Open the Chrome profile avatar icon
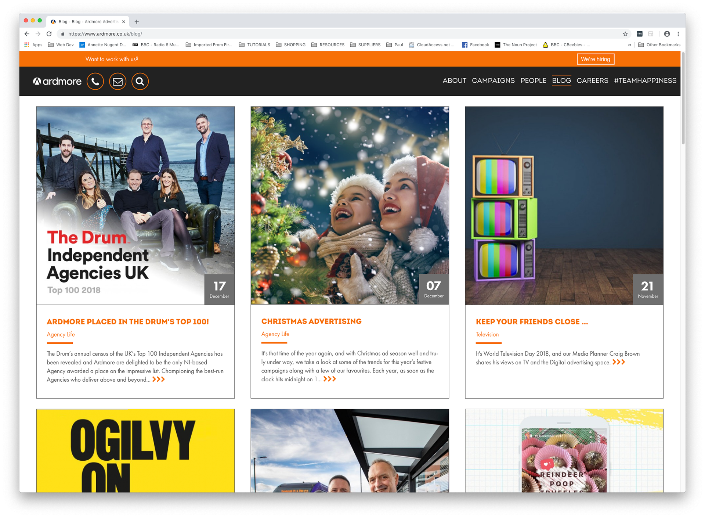 click(667, 34)
